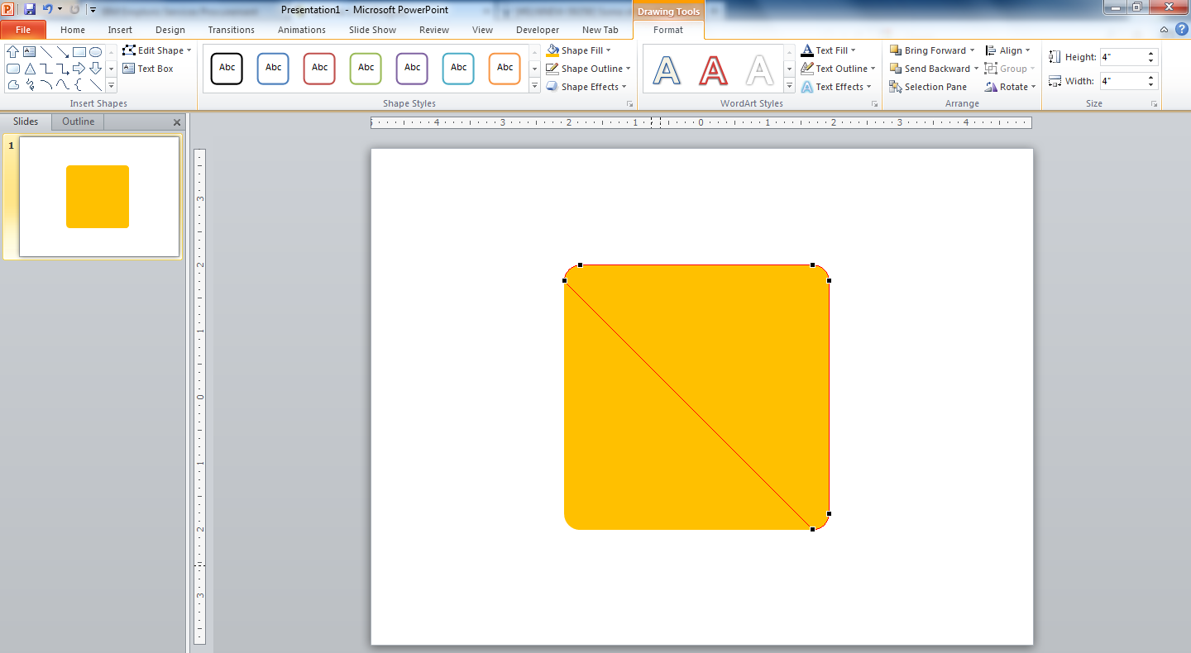
Task: Select the Rounded Rectangle shape in gallery
Action: tap(13, 69)
